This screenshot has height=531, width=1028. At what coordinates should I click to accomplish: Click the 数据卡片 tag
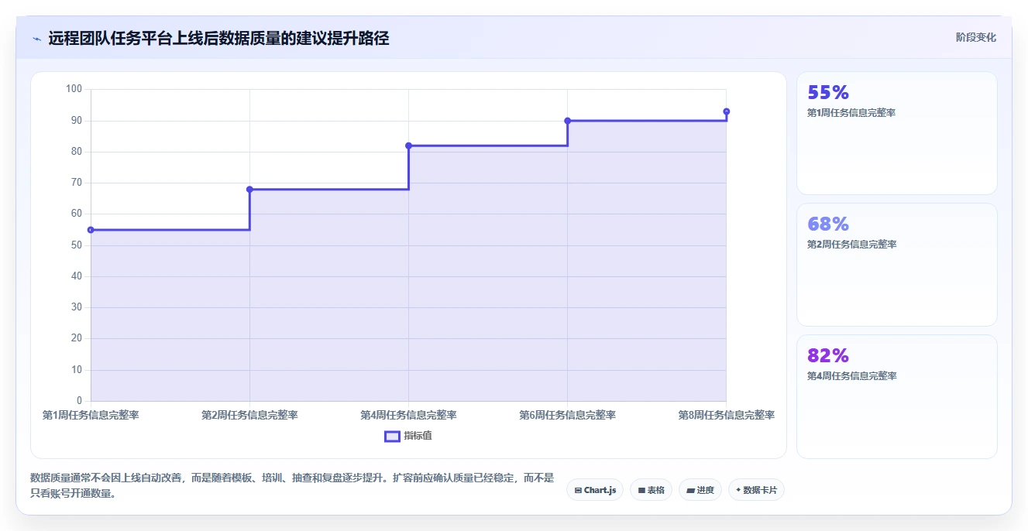tap(756, 490)
